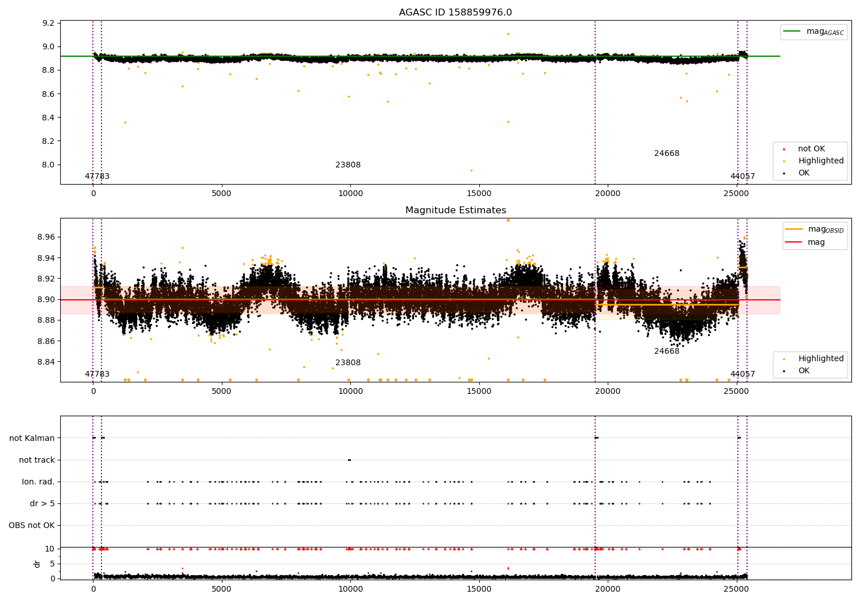Click x-tick '10000' under Magnitude Estimates plot
The image size is (860, 602).
tap(350, 391)
